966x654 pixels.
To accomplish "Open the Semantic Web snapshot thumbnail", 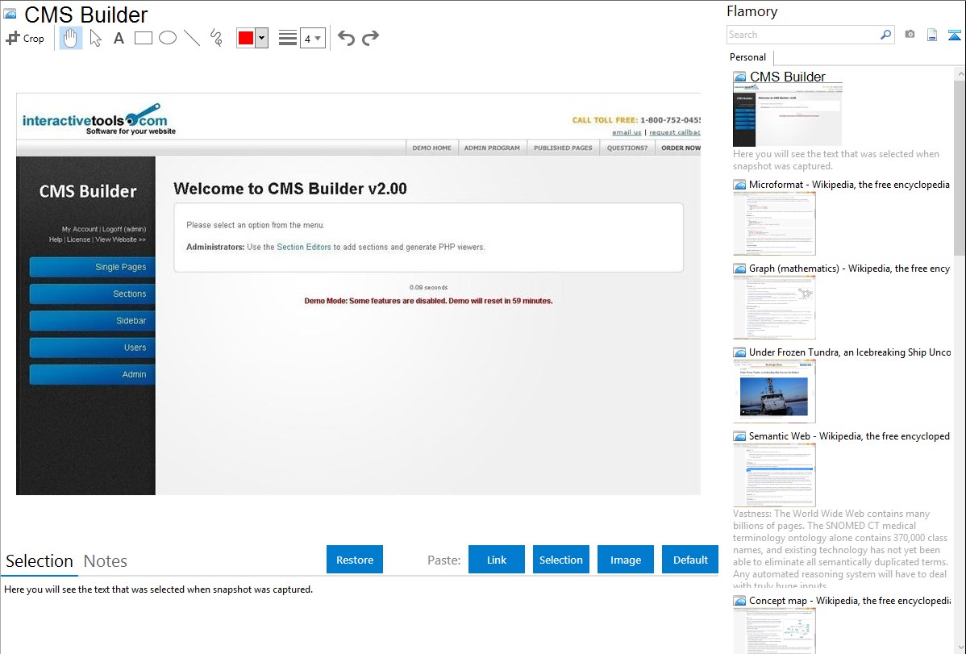I will pos(774,475).
